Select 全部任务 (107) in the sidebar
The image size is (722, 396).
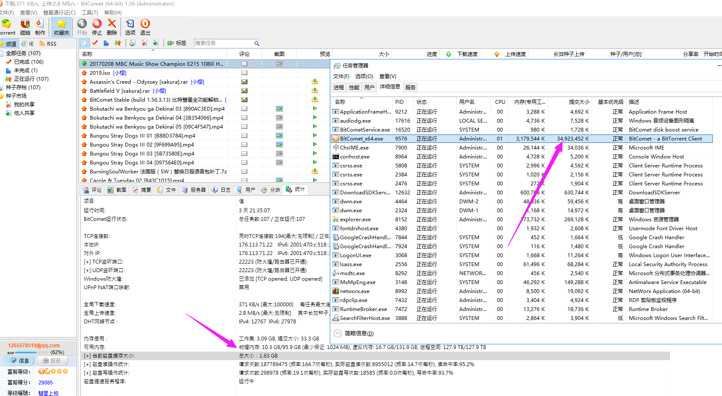click(23, 53)
